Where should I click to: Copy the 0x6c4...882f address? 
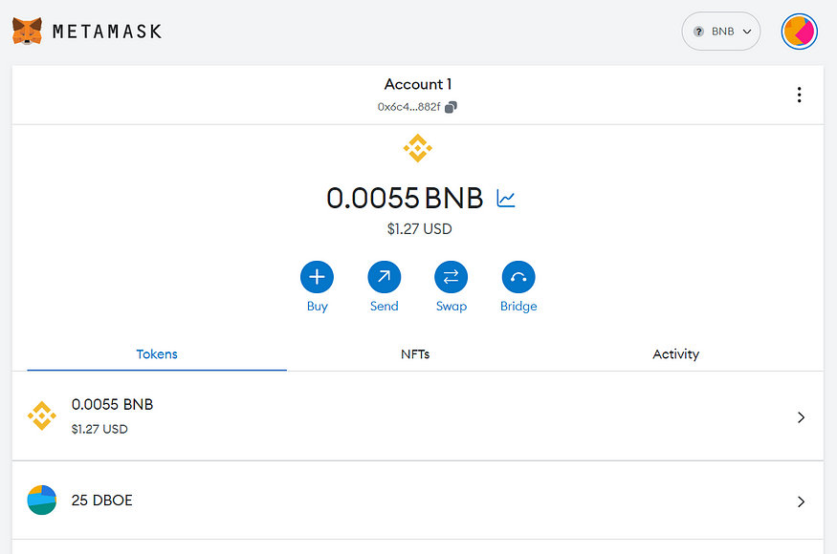pyautogui.click(x=452, y=107)
